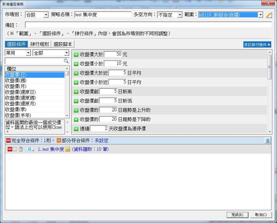Viewport: 277px width, 223px height.
Task: Add the 收盤價小於 10 元 condition
Action: tap(76, 63)
